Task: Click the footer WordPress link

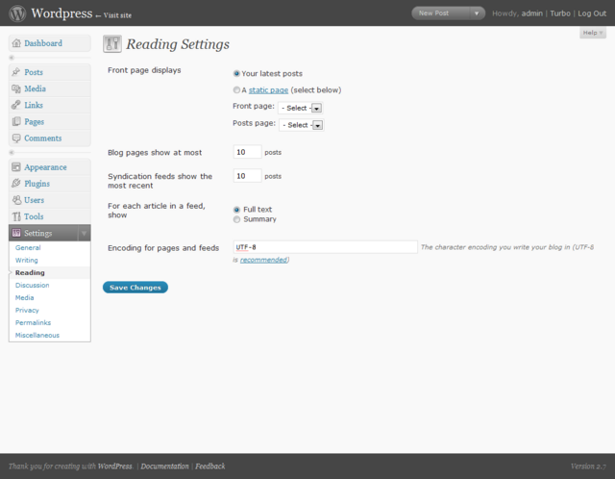Action: tap(115, 466)
